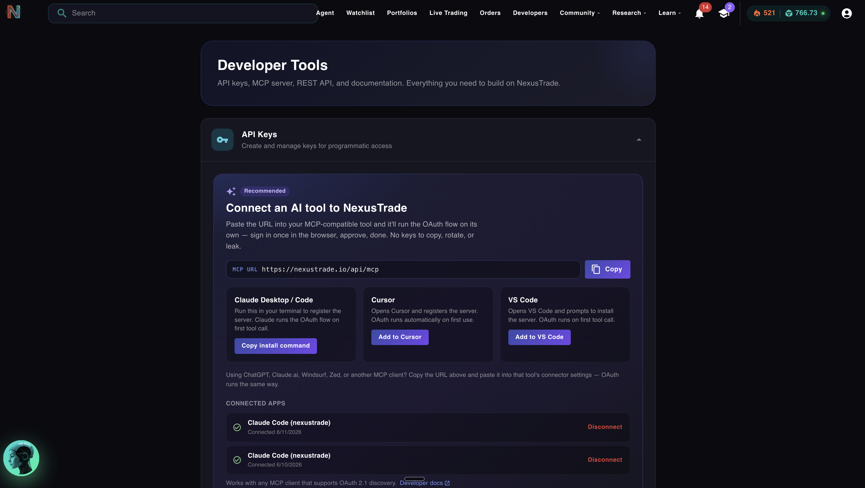Click the connected checkmark for 6/10/2026 app
This screenshot has width=865, height=488.
point(237,460)
